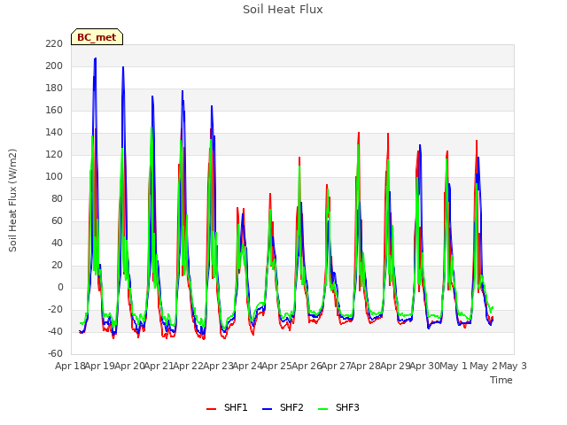The width and height of the screenshot is (567, 425).
Task: Click the Apr 27 x-axis tick label
Action: tap(336, 366)
